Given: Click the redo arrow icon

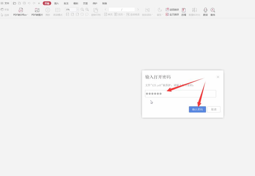Looking at the screenshot, I should [34, 3].
